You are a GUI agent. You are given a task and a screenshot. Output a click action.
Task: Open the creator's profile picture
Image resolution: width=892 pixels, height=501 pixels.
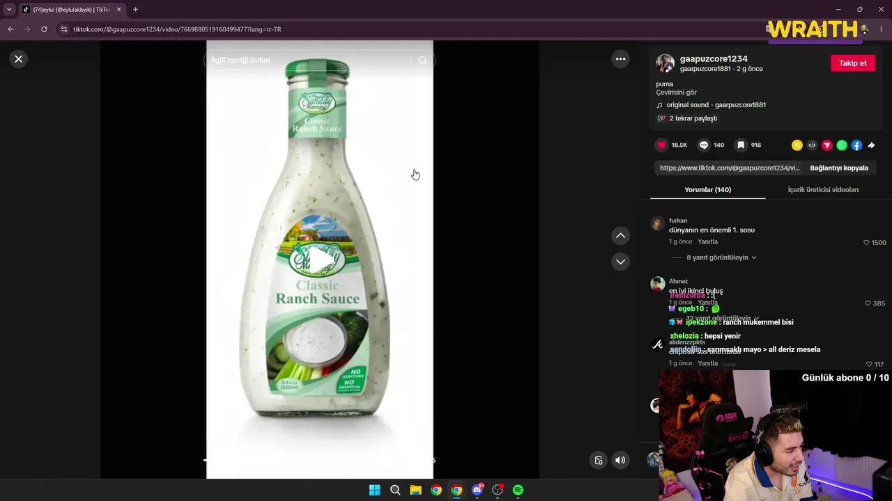pos(665,63)
